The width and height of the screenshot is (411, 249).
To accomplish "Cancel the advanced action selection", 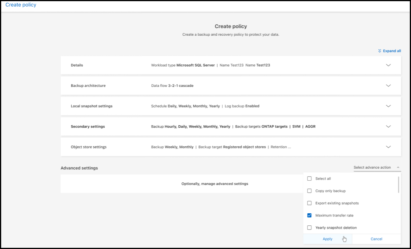I will tap(376, 239).
